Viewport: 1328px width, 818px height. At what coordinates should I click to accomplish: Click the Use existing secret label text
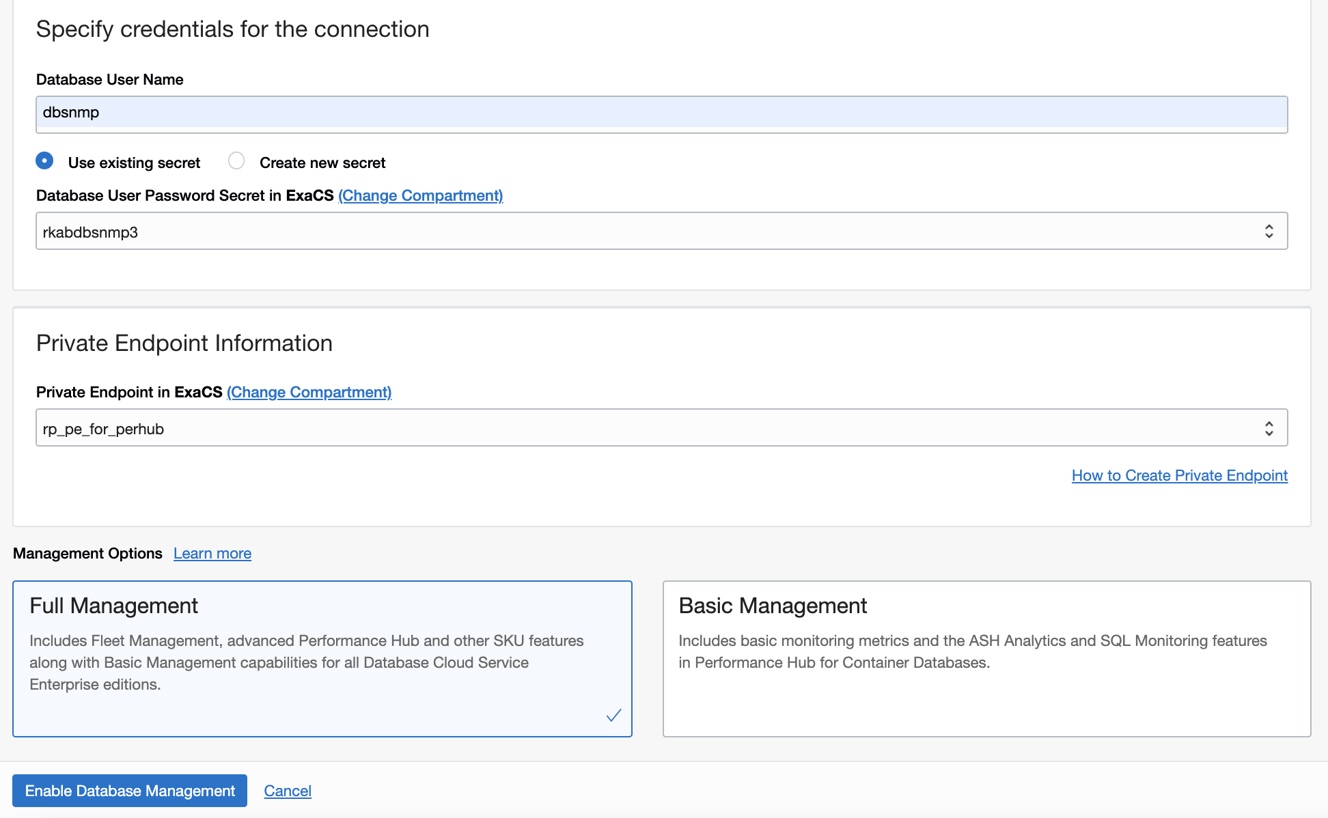[134, 163]
